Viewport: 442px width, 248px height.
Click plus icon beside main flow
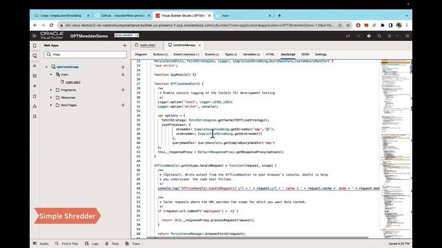coord(123,74)
